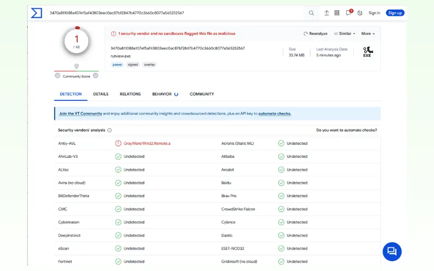The image size is (434, 271).
Task: Open the More dropdown
Action: point(368,34)
